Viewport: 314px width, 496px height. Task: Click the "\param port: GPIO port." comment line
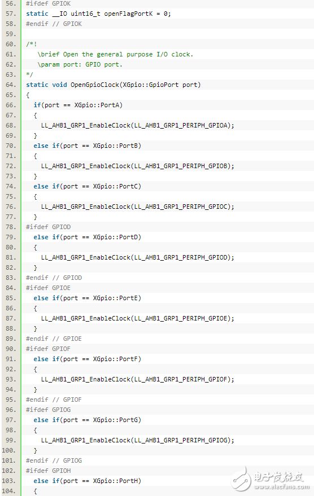[80, 64]
